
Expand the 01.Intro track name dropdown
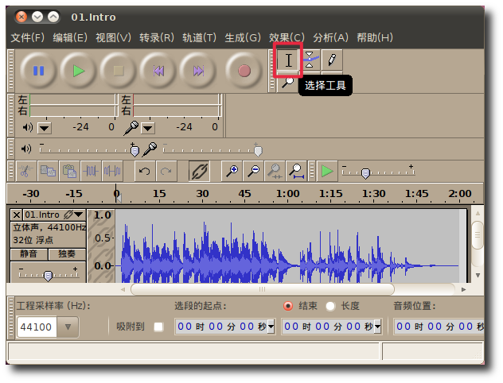tap(78, 215)
